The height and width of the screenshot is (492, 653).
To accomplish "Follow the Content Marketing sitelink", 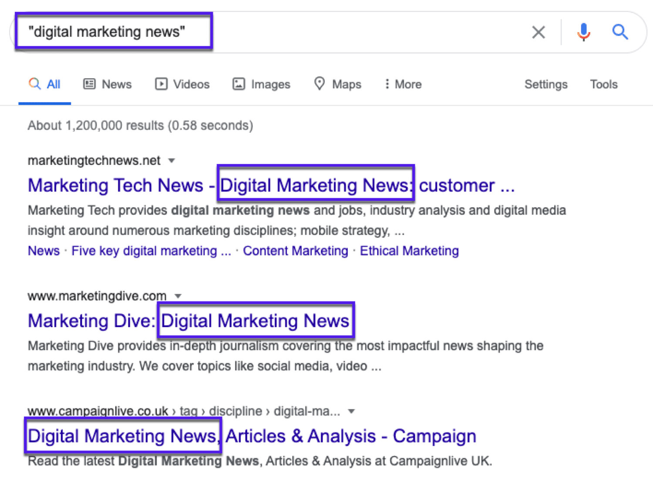I will point(295,251).
